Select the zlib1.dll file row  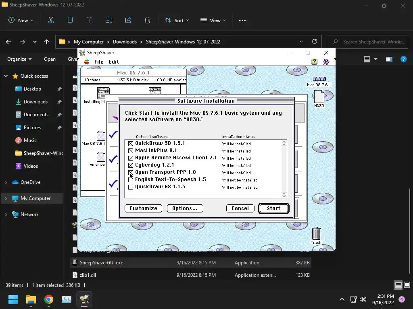tap(191, 275)
